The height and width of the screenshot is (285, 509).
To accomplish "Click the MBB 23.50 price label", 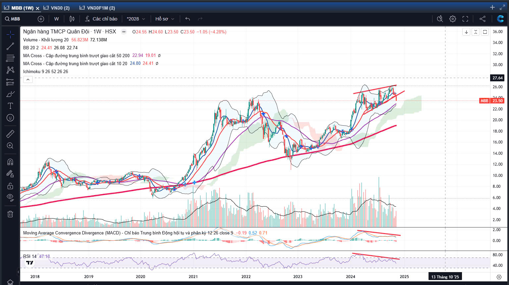I will pyautogui.click(x=491, y=101).
